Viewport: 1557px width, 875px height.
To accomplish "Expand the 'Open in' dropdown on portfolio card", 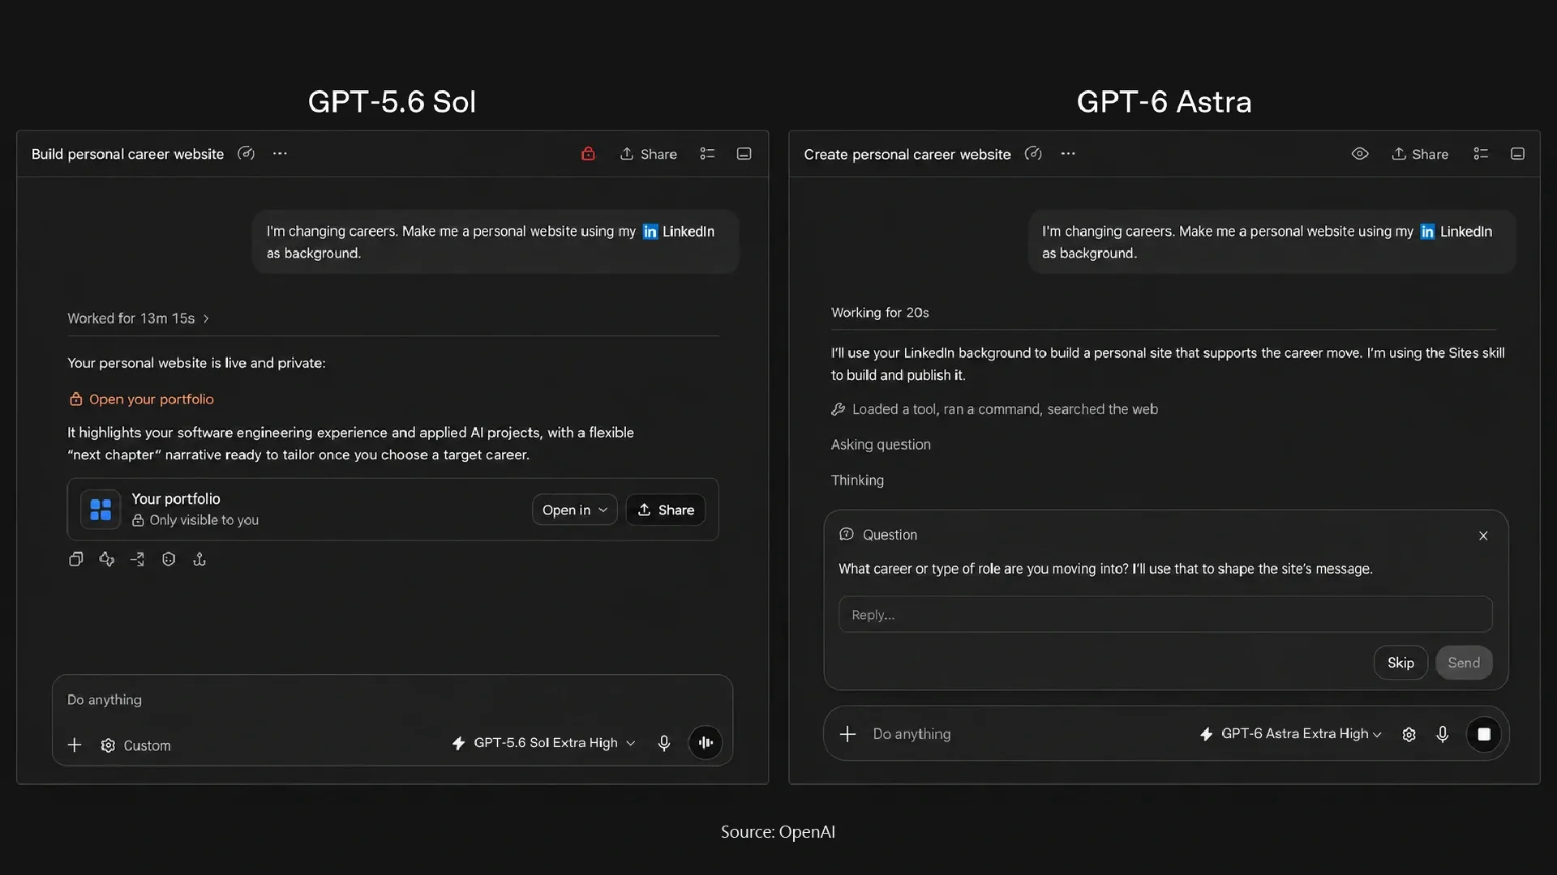I will coord(574,510).
